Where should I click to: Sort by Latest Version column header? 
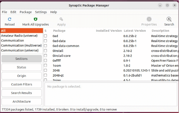coord(135,31)
